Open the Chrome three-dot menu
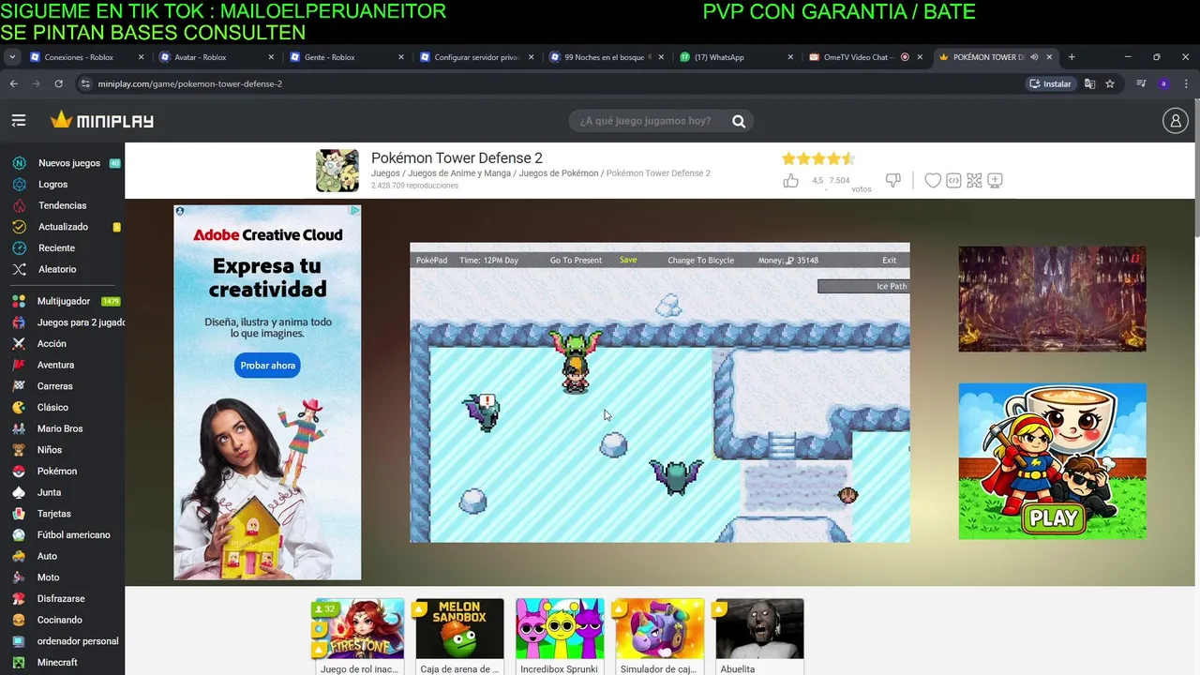 [1186, 83]
